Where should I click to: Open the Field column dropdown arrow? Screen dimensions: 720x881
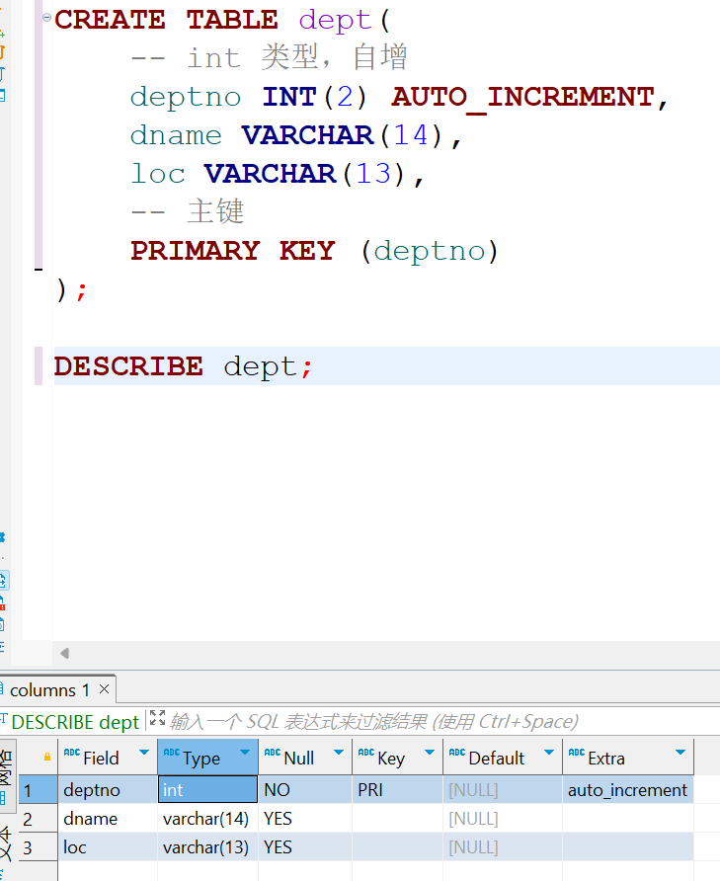(x=144, y=754)
